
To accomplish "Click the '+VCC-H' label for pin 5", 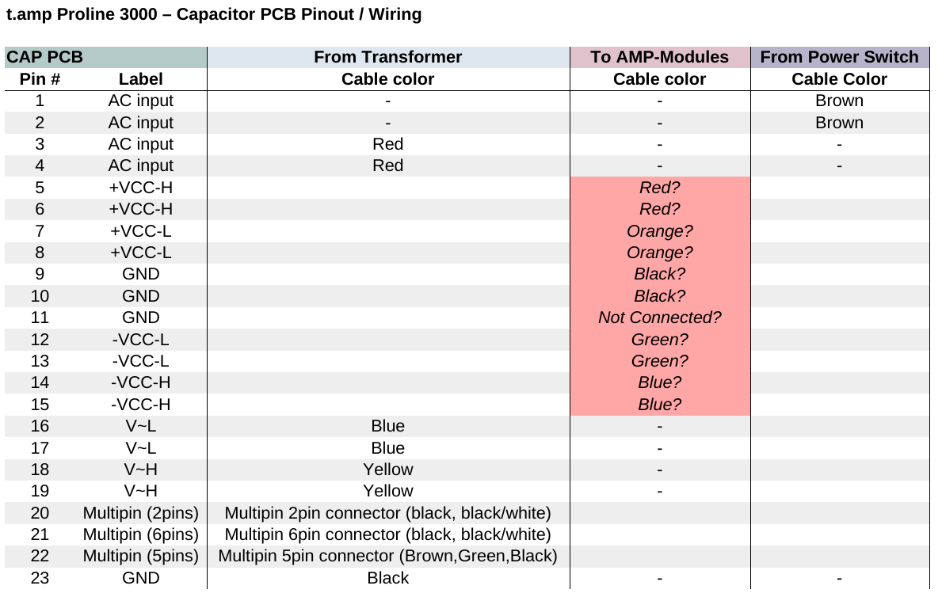I will click(140, 188).
